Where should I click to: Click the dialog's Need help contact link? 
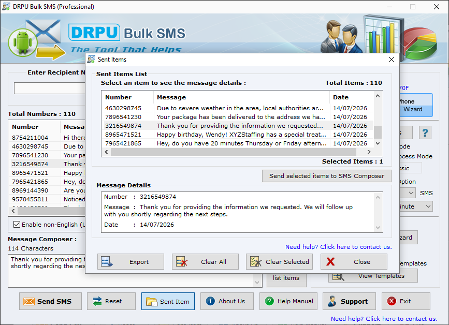pos(339,247)
